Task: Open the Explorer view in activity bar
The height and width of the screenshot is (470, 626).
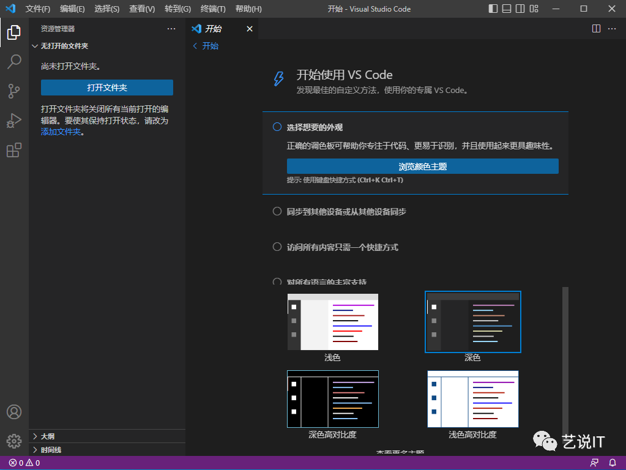Action: [x=14, y=32]
